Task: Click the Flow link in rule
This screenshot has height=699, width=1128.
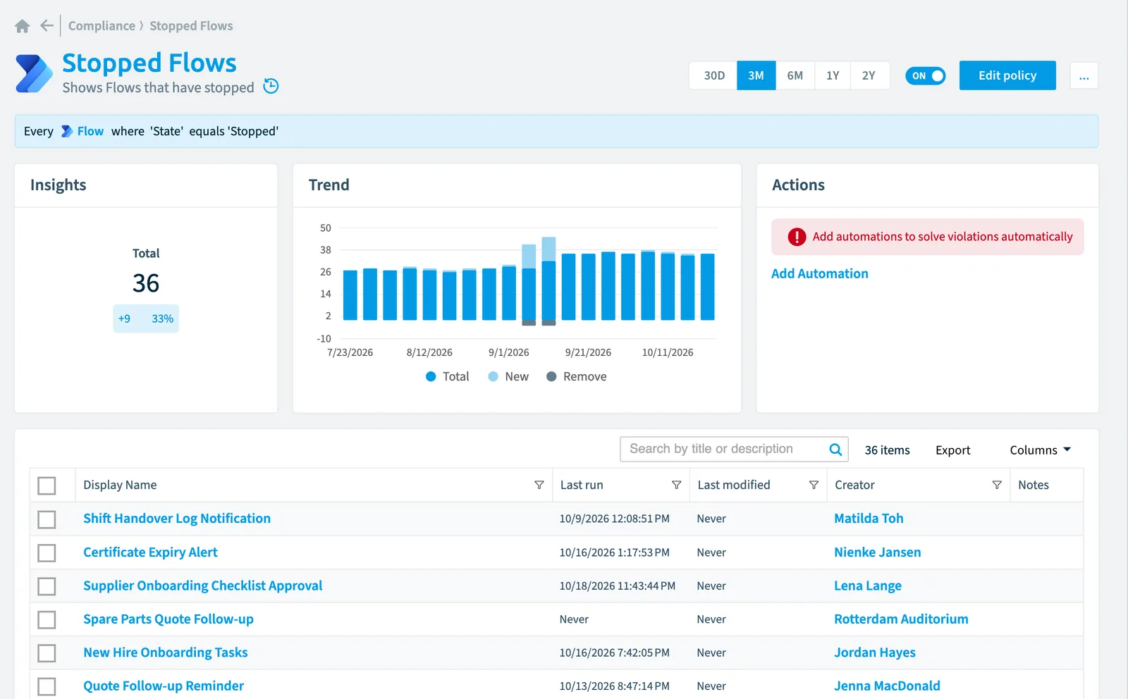Action: tap(90, 131)
